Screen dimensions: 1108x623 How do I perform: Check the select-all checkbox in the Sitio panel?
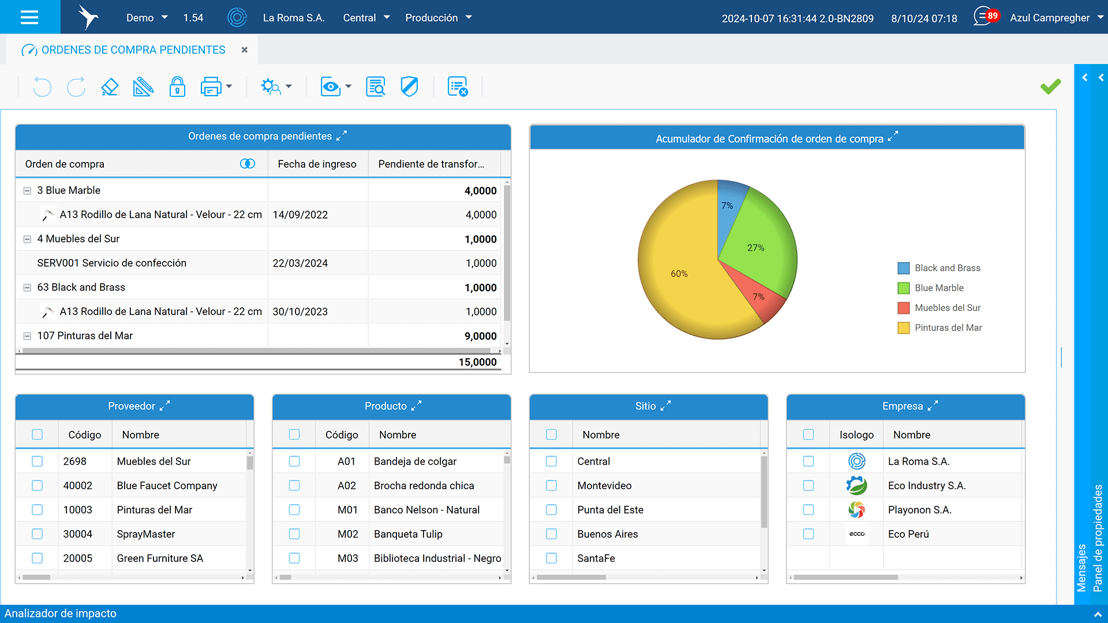(551, 434)
